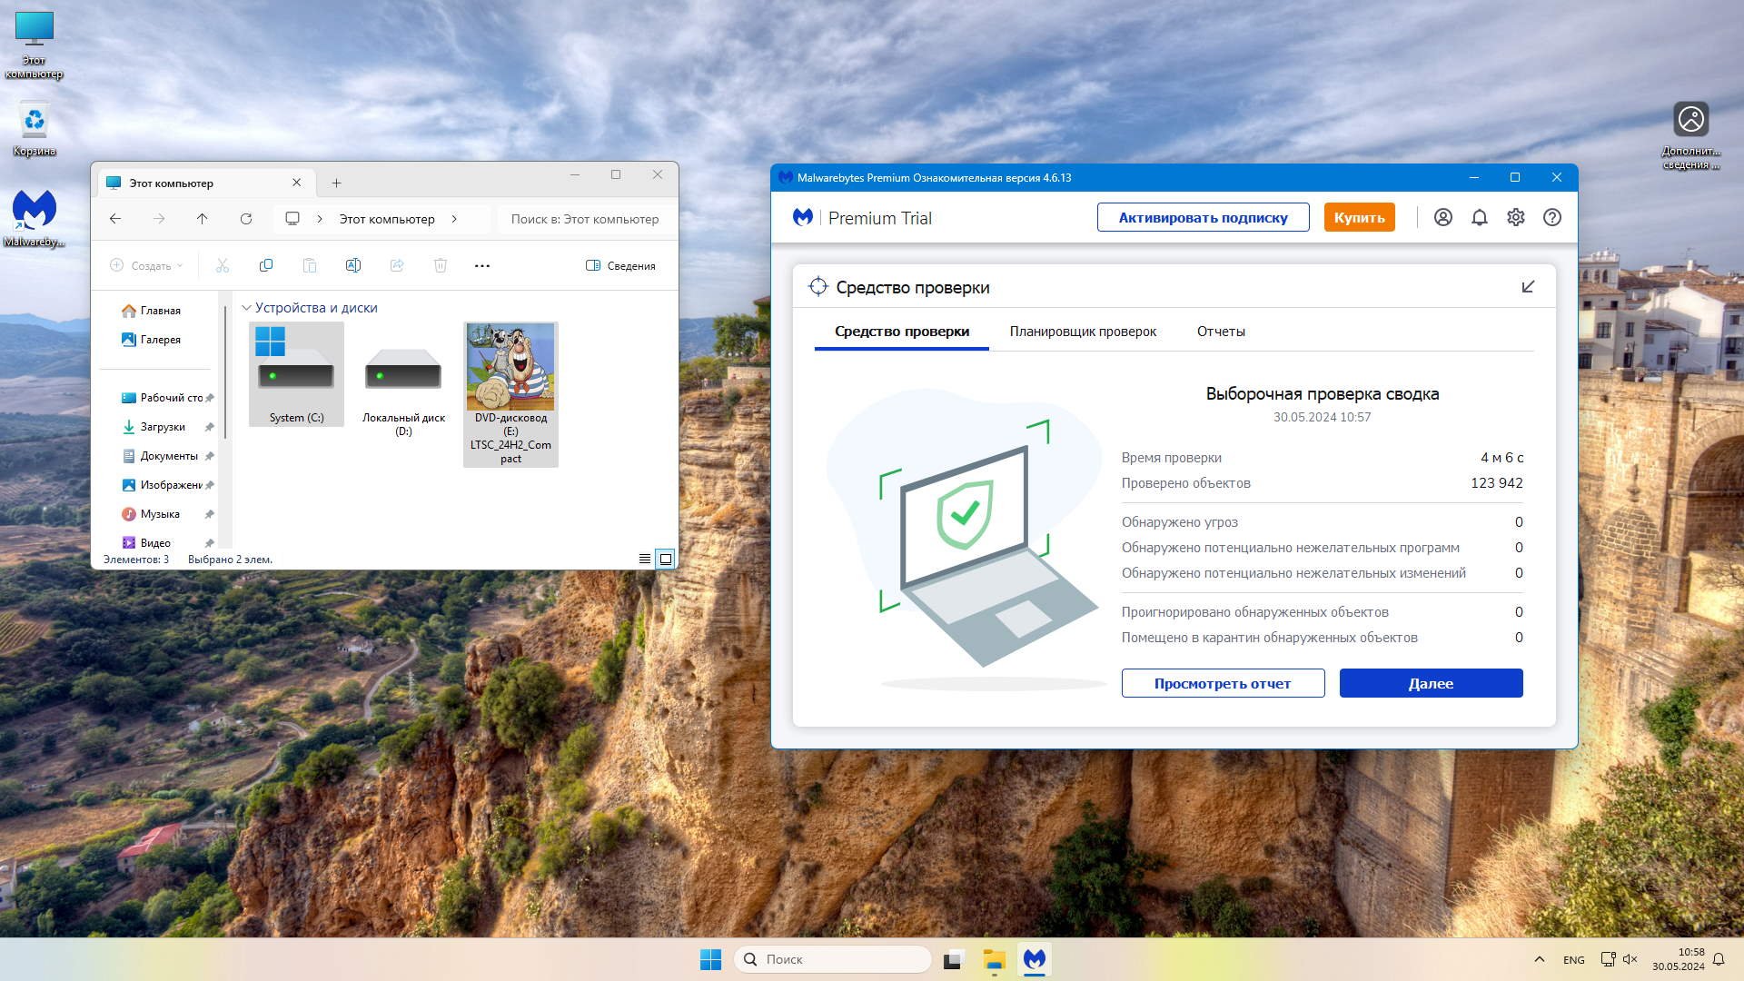This screenshot has height=981, width=1744.
Task: Click the refresh icon in File Explorer
Action: (x=245, y=219)
